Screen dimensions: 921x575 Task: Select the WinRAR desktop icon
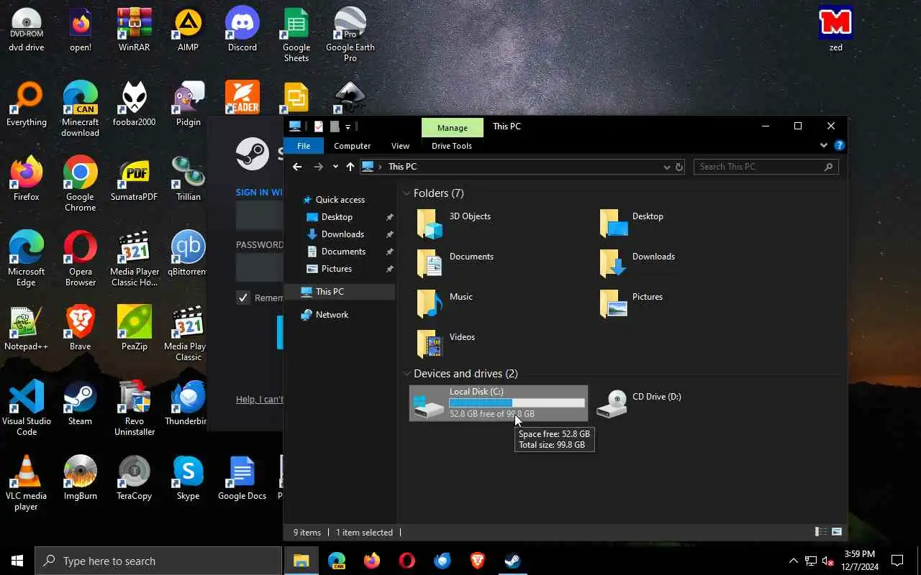135,30
